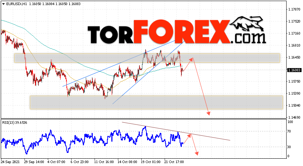Click time axis label 11 Oct 16:00

point(104,162)
